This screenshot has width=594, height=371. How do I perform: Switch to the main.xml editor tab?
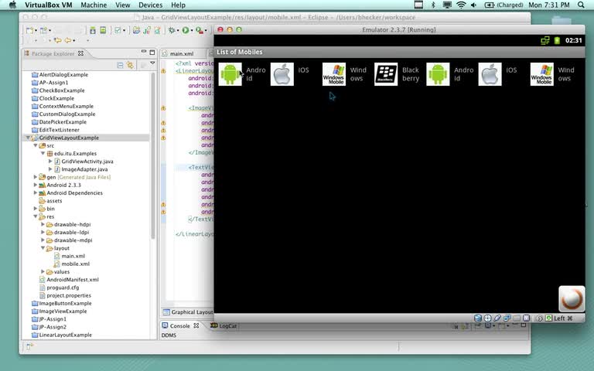click(x=182, y=54)
